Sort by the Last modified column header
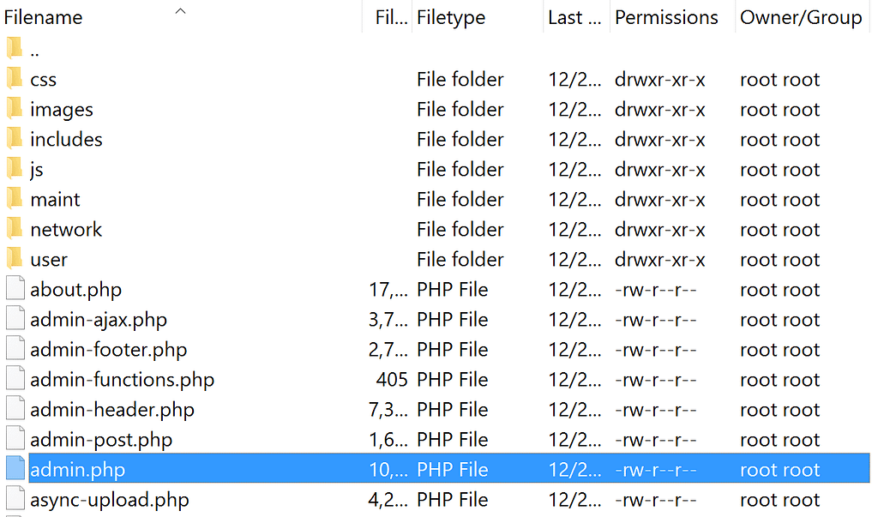This screenshot has width=878, height=517. click(x=574, y=17)
